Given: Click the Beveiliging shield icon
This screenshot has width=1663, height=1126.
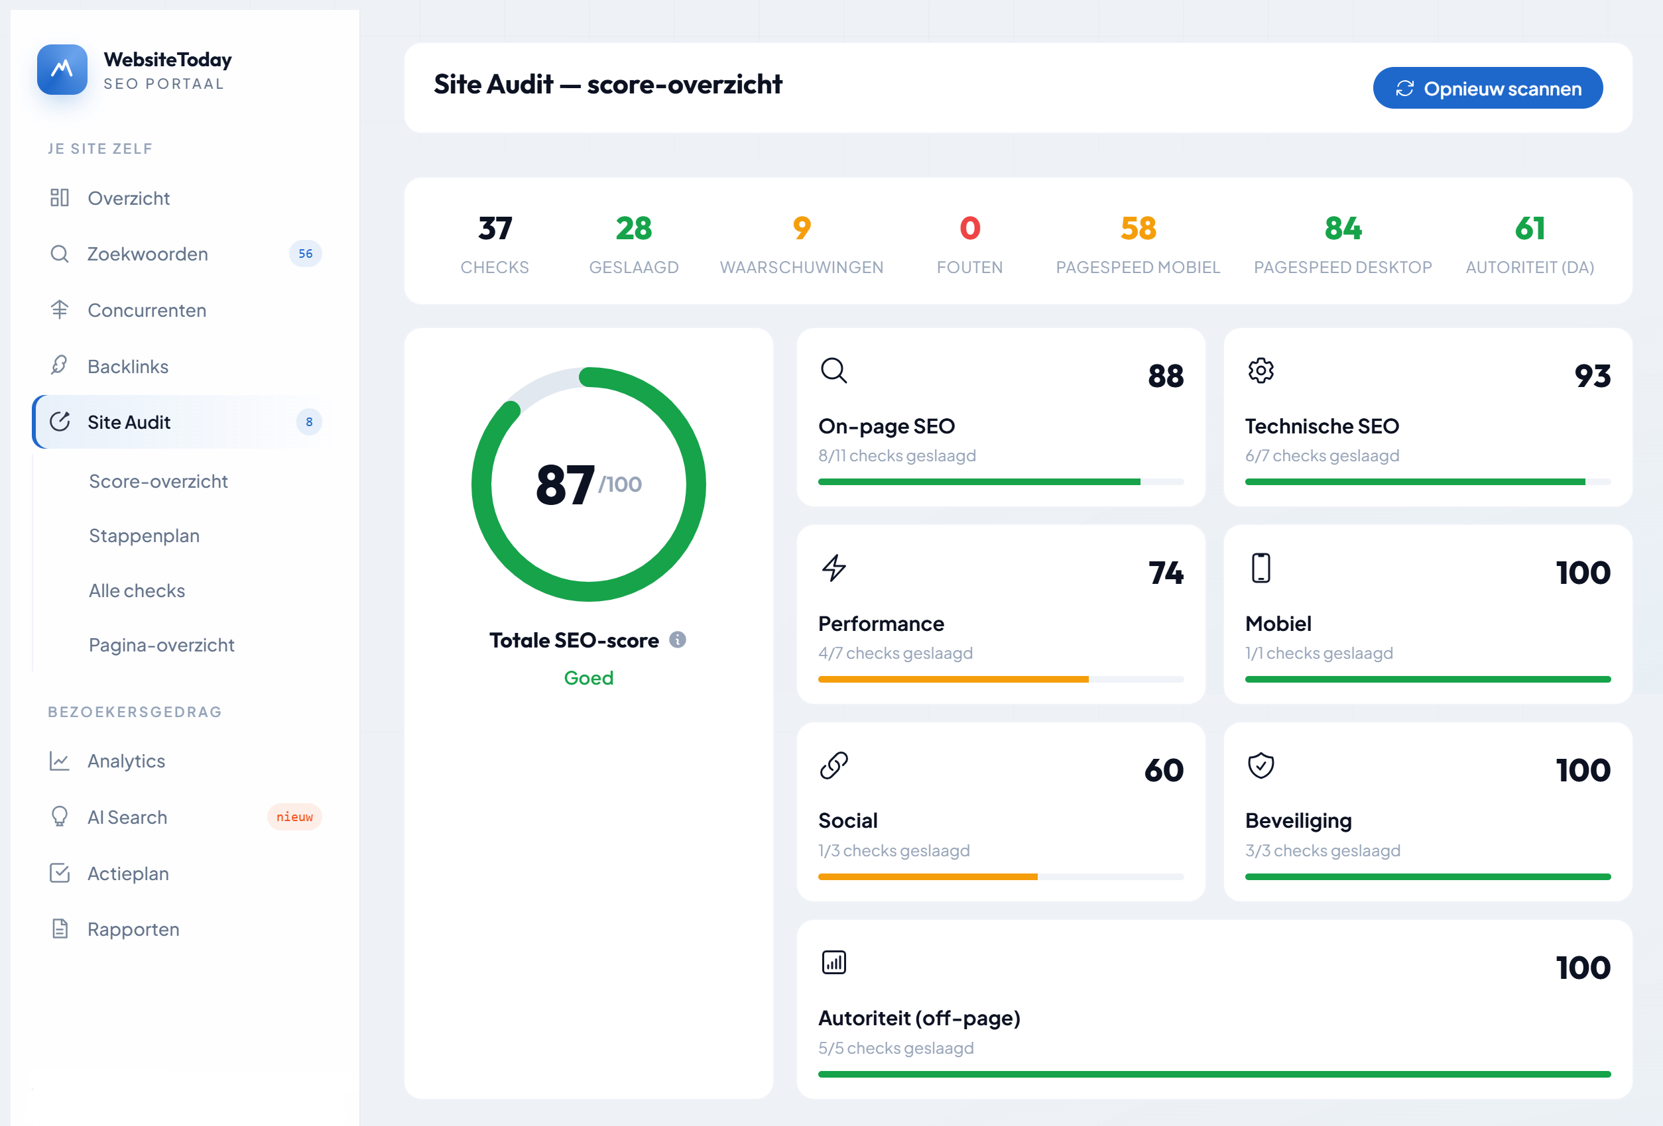Looking at the screenshot, I should pos(1261,765).
